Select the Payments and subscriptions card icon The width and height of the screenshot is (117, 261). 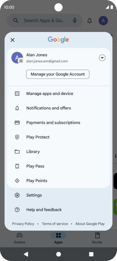17,123
